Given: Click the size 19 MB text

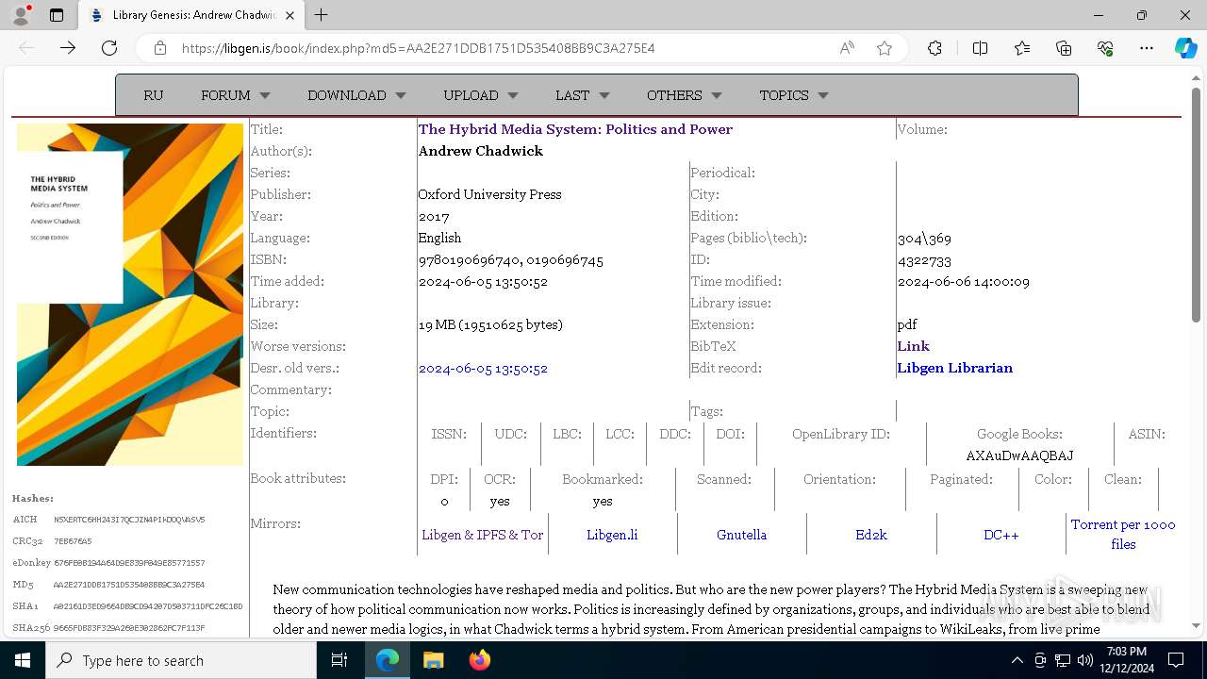Looking at the screenshot, I should 437,324.
